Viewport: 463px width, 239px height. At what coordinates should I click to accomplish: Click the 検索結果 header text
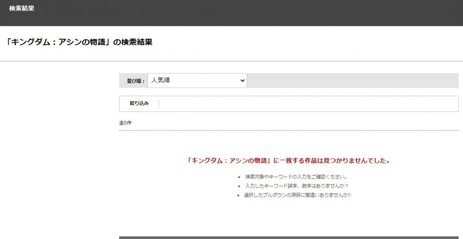point(22,8)
